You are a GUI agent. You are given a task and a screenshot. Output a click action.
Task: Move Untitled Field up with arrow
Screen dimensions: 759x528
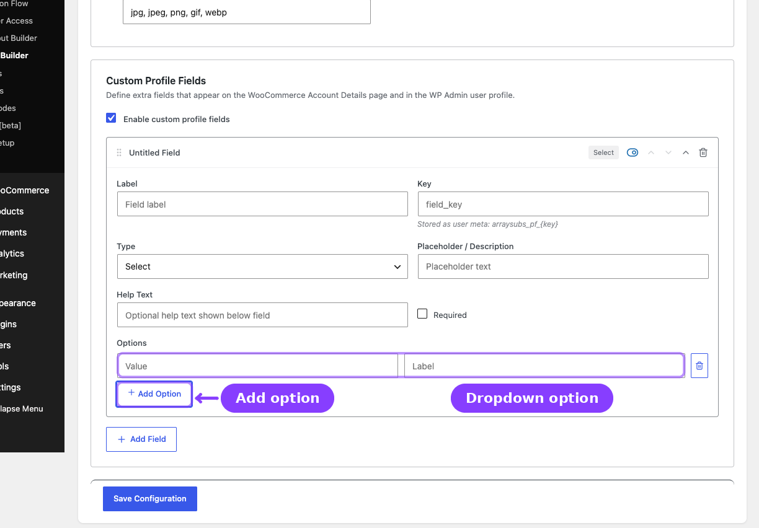(x=651, y=152)
